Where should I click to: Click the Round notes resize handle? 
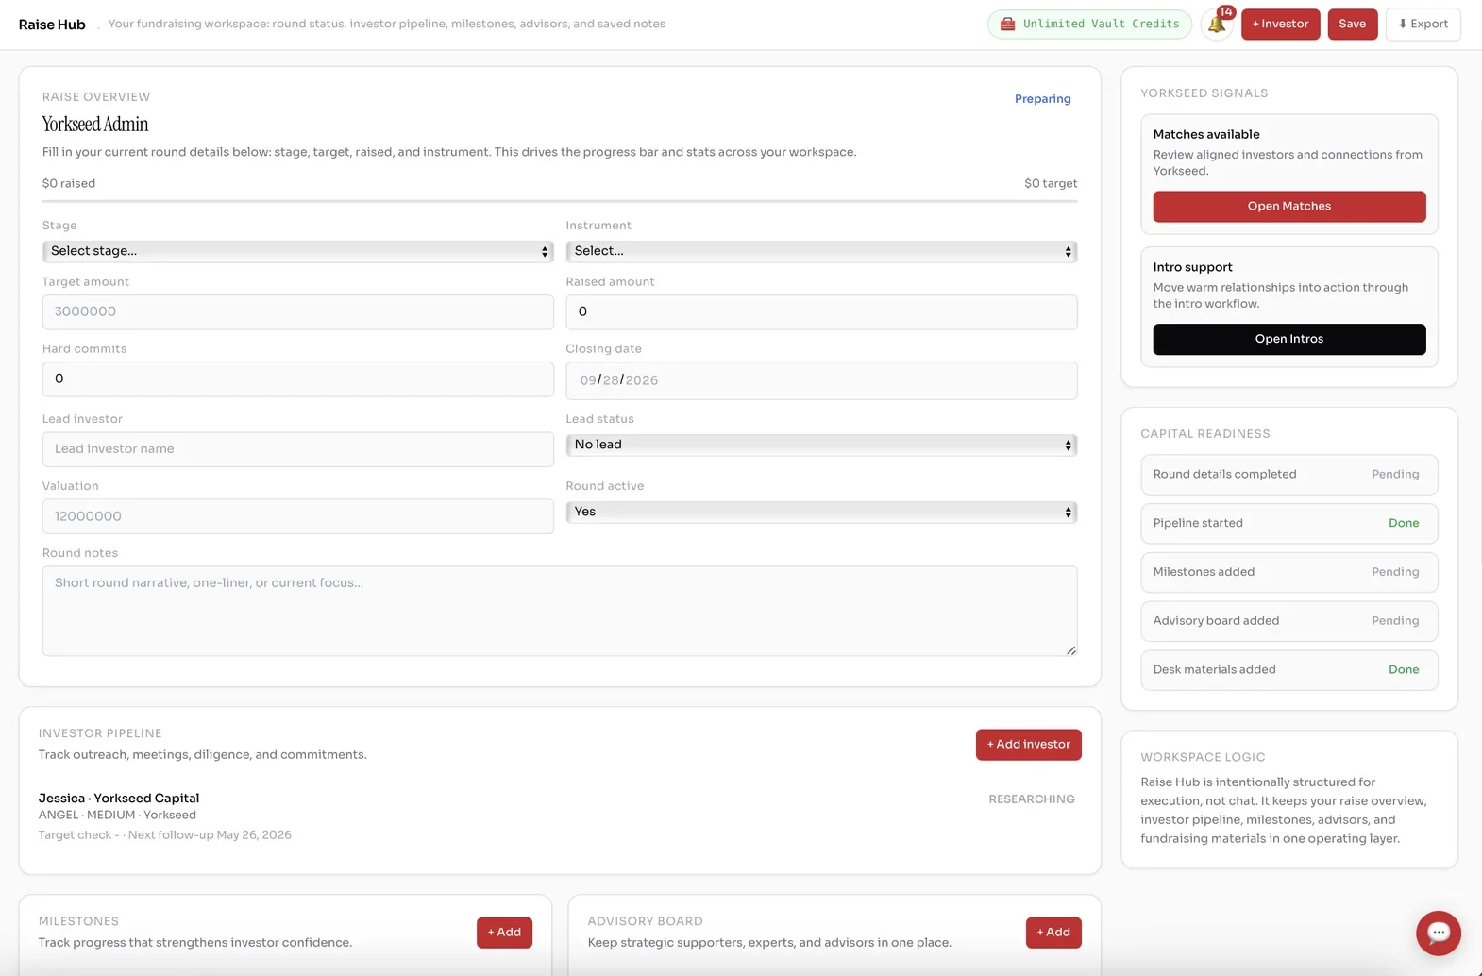tap(1070, 650)
